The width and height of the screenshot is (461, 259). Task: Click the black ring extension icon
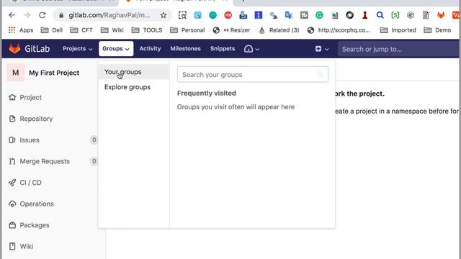(x=349, y=15)
